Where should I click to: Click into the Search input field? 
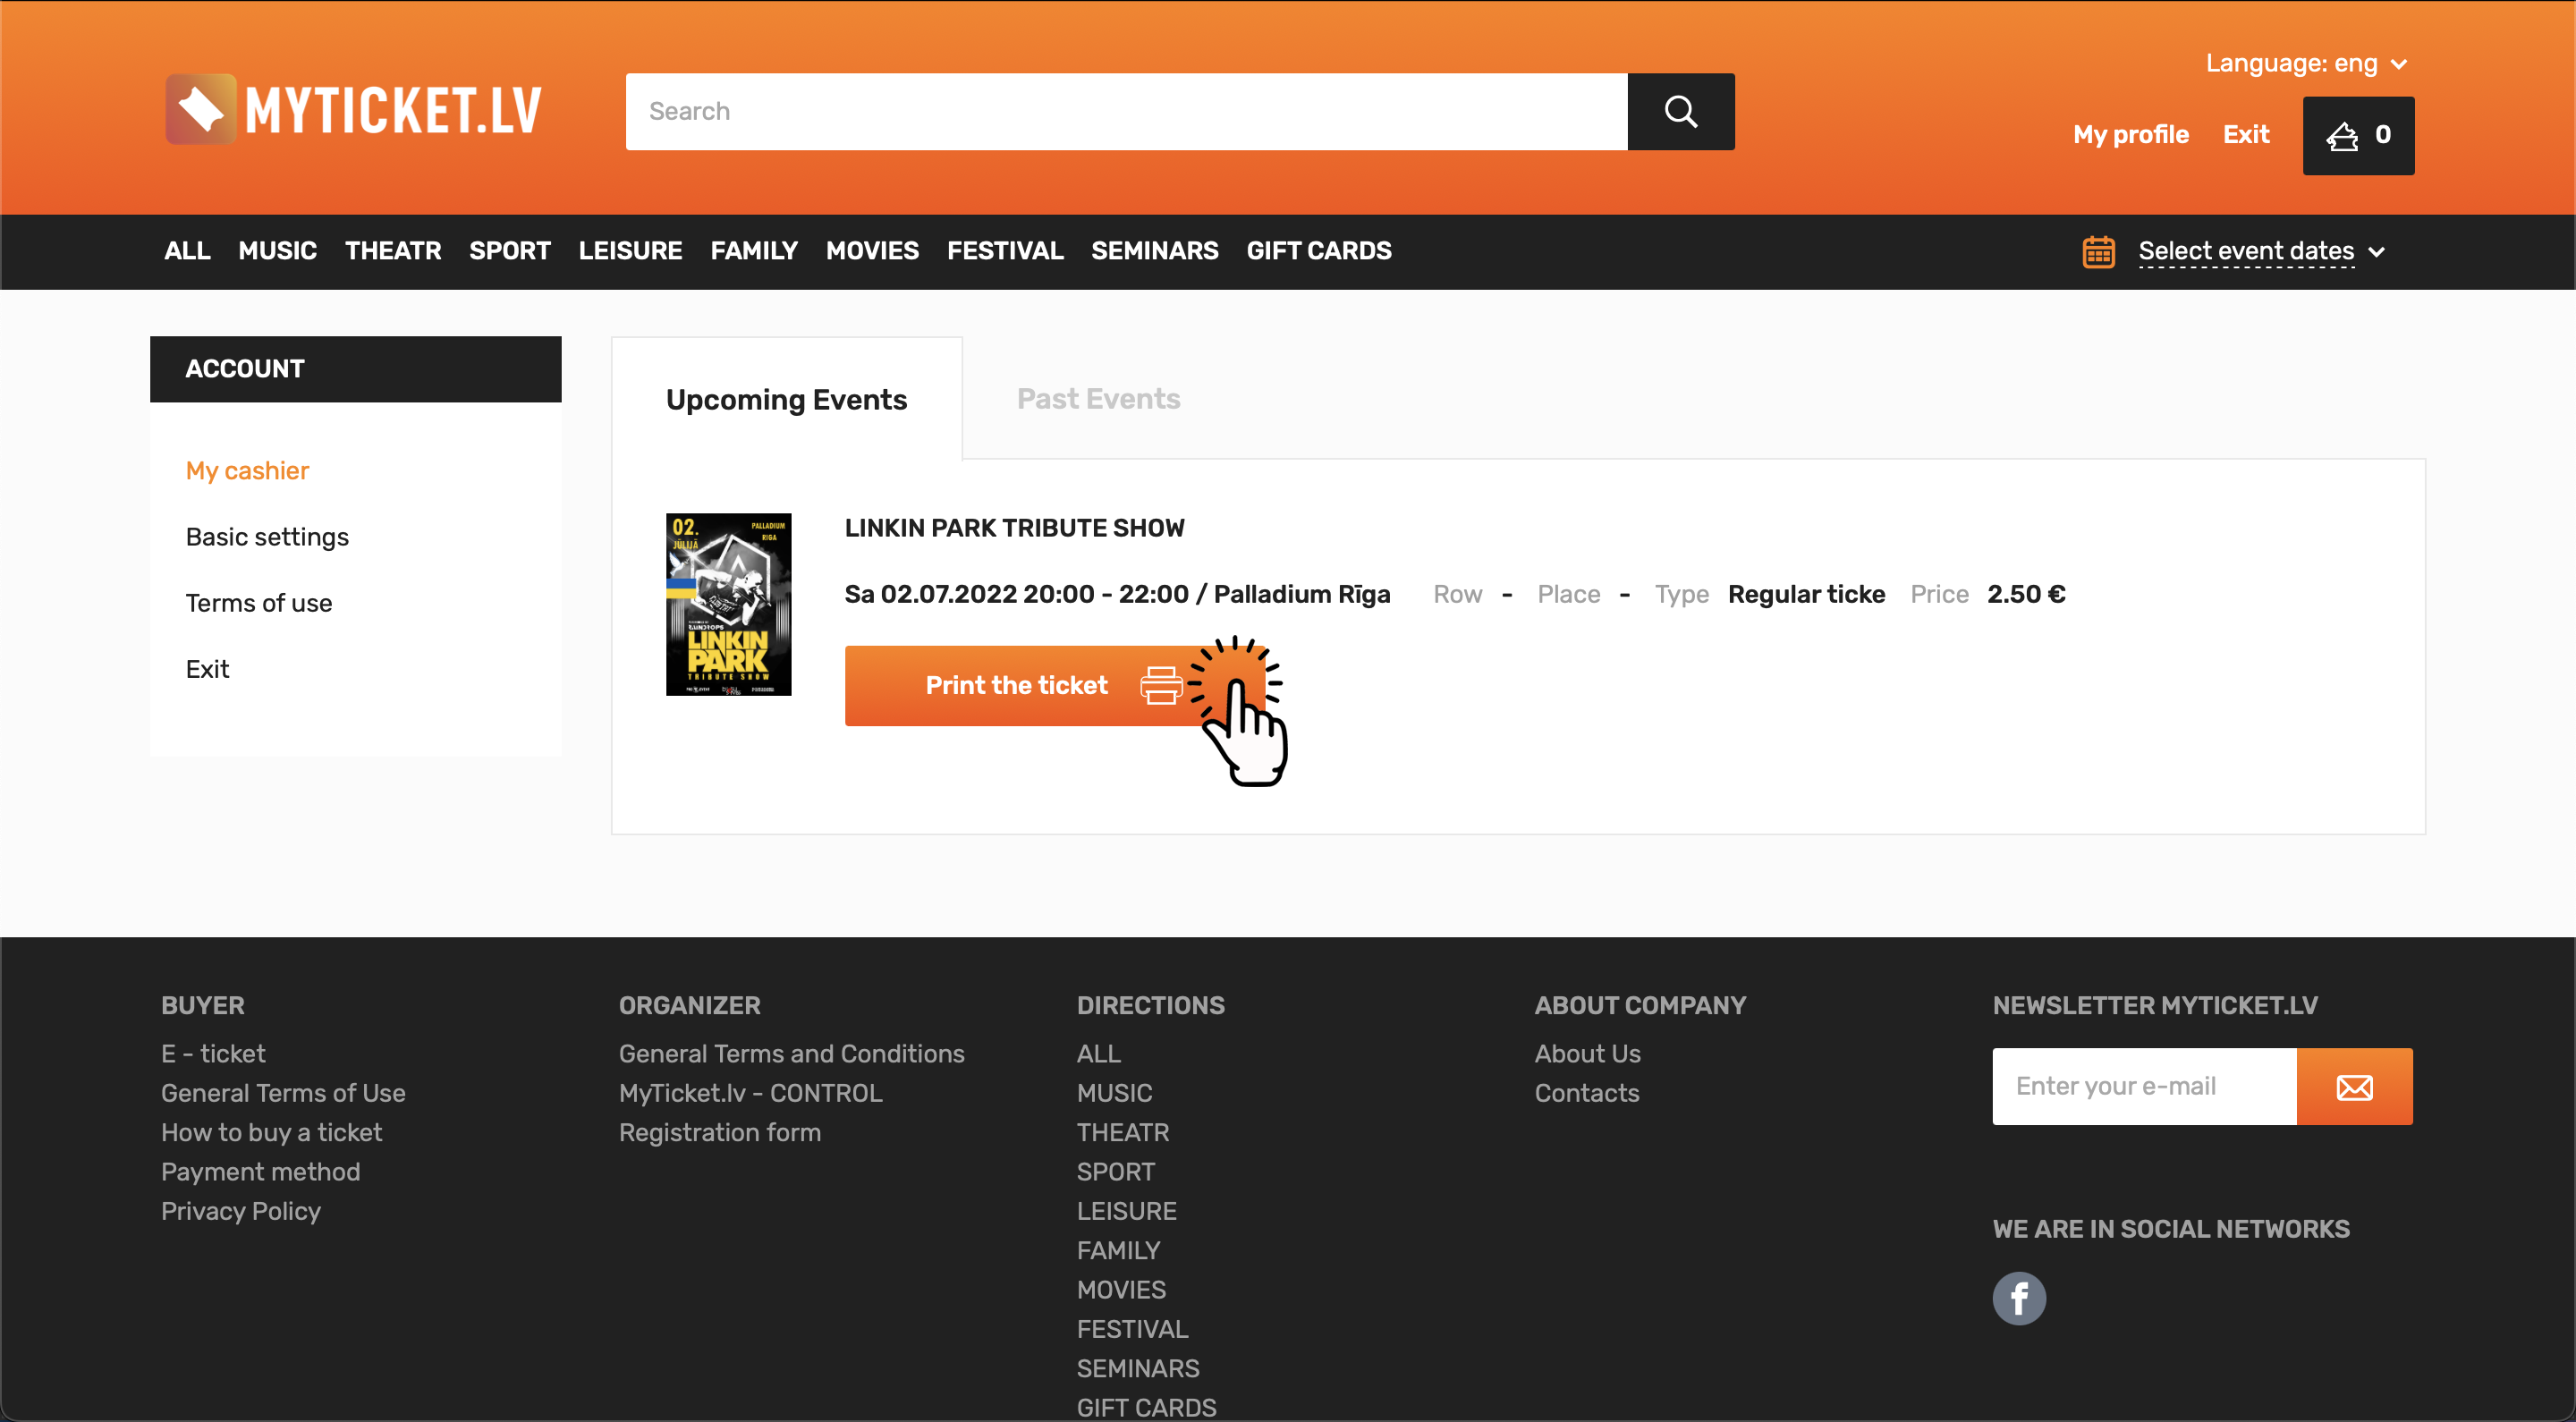click(x=1126, y=111)
